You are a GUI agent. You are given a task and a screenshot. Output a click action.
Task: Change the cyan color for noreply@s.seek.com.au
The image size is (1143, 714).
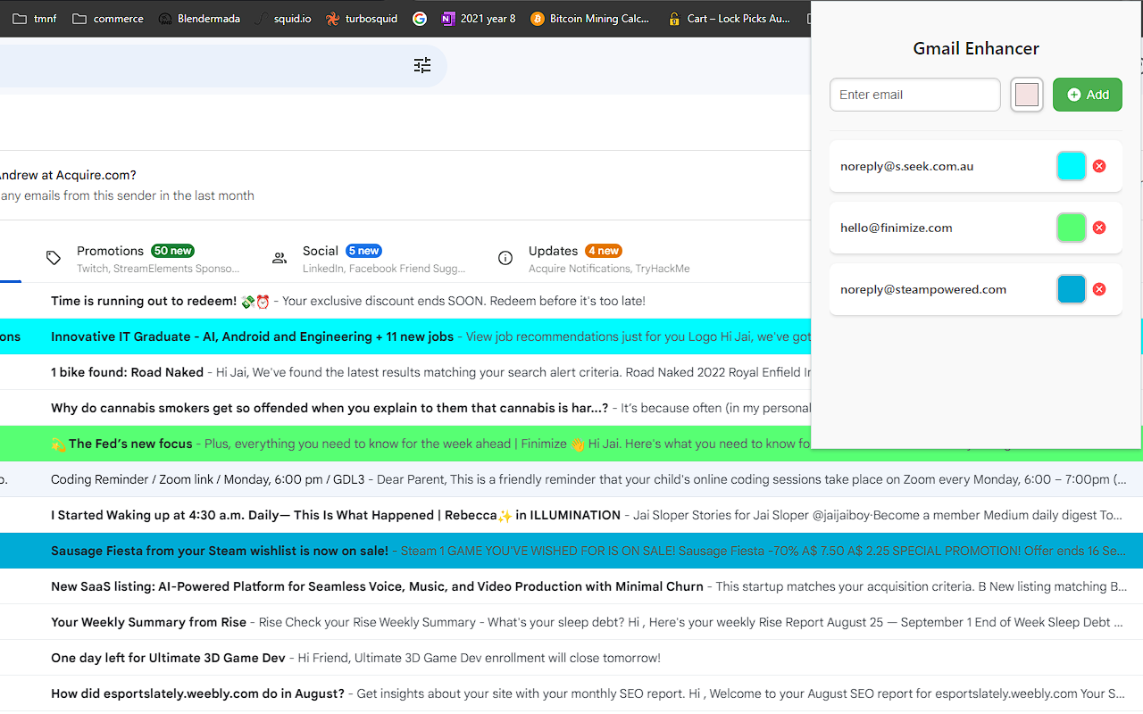coord(1072,166)
